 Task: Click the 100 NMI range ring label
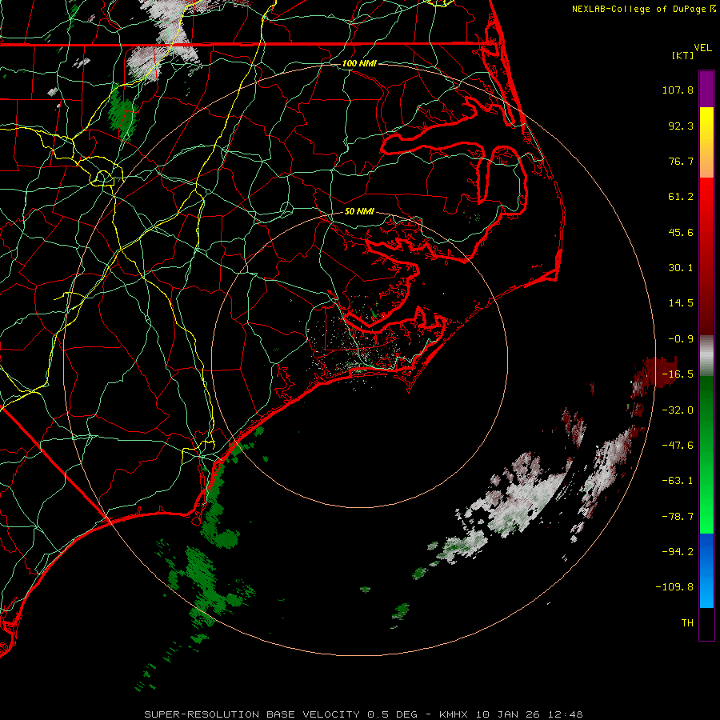[x=359, y=63]
